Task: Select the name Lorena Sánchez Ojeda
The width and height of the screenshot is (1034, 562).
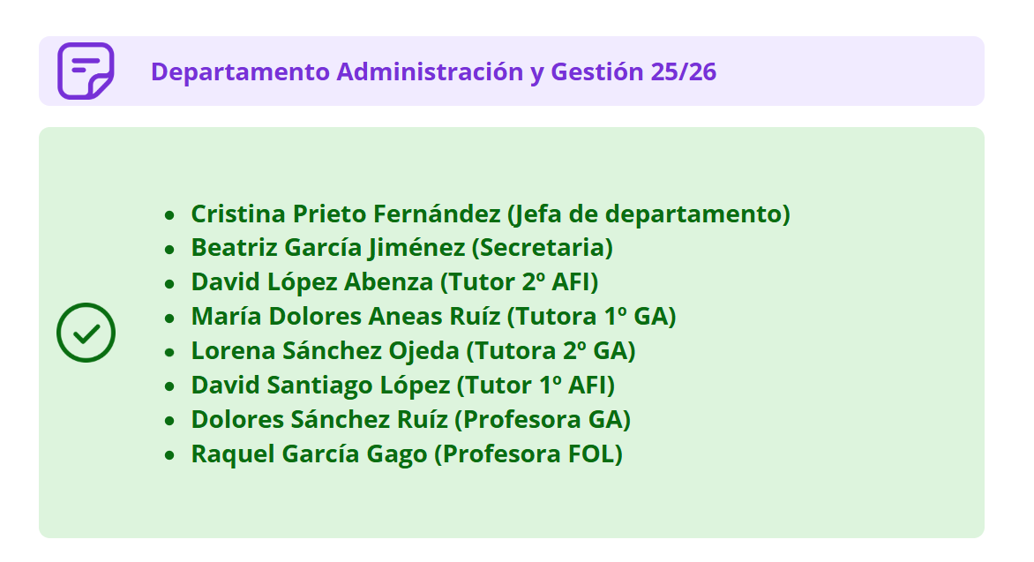Action: (x=325, y=351)
